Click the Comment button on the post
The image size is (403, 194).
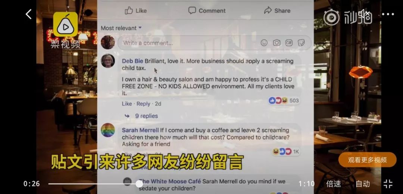point(207,10)
